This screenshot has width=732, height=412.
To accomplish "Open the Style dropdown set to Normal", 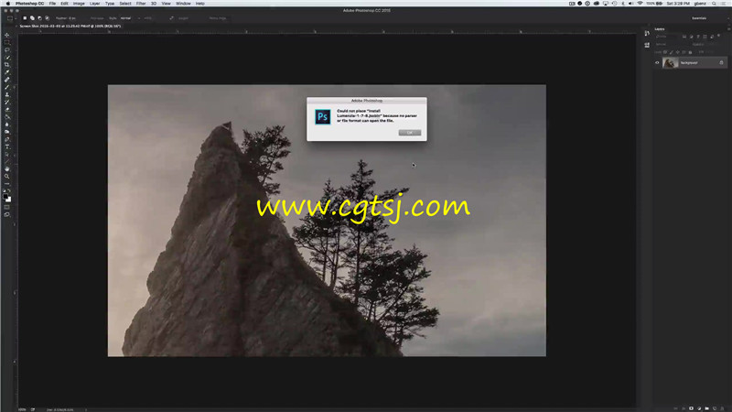I will 130,18.
